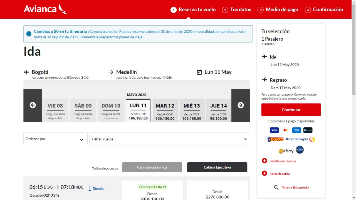Click the Banco de Bogotá logo

[x=300, y=139]
